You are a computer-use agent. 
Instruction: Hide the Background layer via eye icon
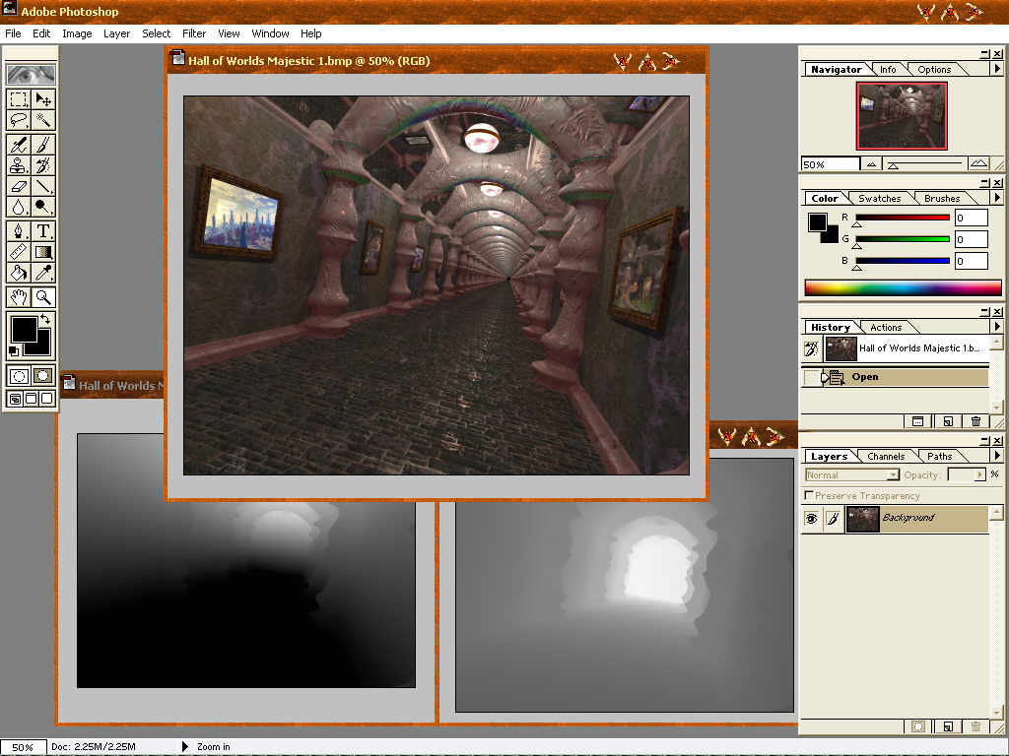point(811,519)
